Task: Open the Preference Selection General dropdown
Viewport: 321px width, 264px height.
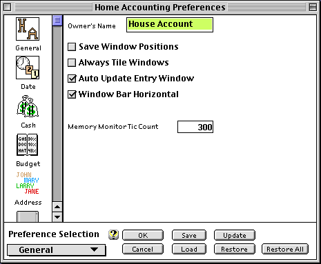Action: pyautogui.click(x=57, y=250)
